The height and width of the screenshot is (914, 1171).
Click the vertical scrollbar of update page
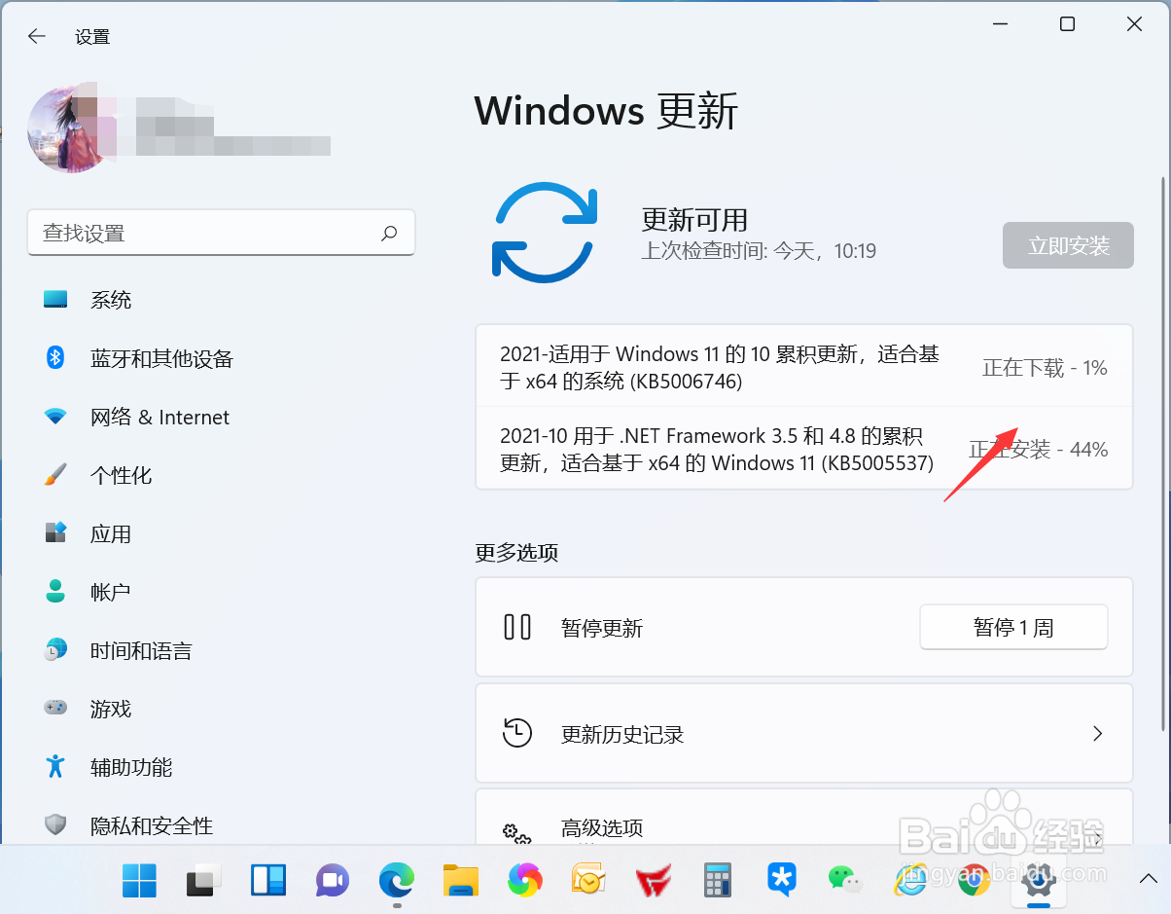[1163, 454]
